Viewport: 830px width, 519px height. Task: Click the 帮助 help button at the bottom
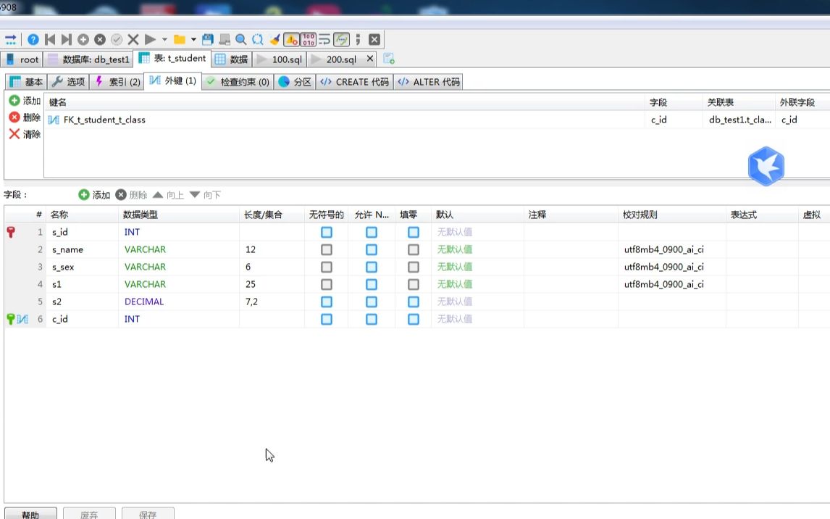click(31, 515)
